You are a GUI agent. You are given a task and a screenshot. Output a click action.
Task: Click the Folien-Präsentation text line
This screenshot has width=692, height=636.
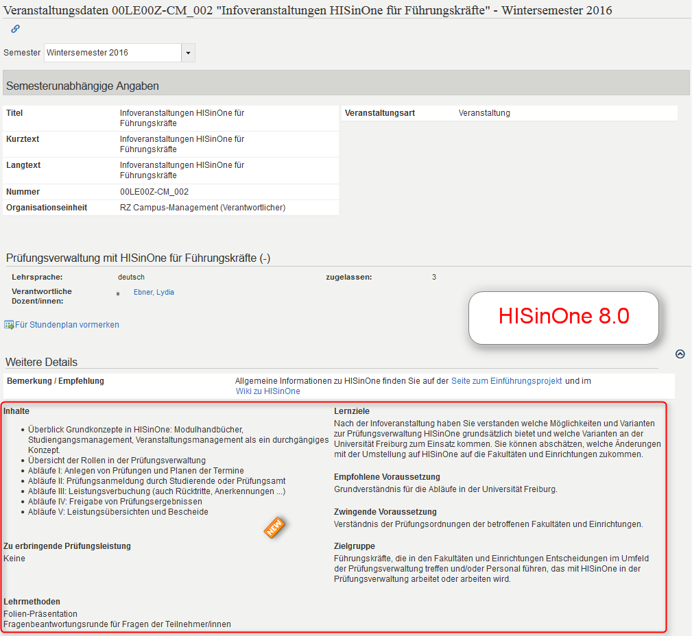(x=40, y=614)
